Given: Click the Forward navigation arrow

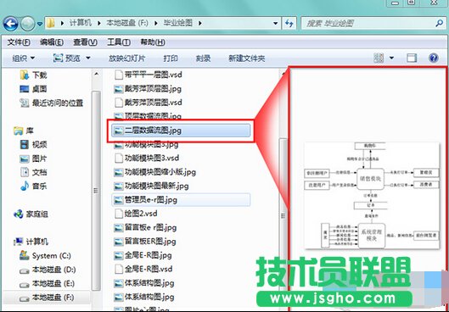Looking at the screenshot, I should (27, 24).
